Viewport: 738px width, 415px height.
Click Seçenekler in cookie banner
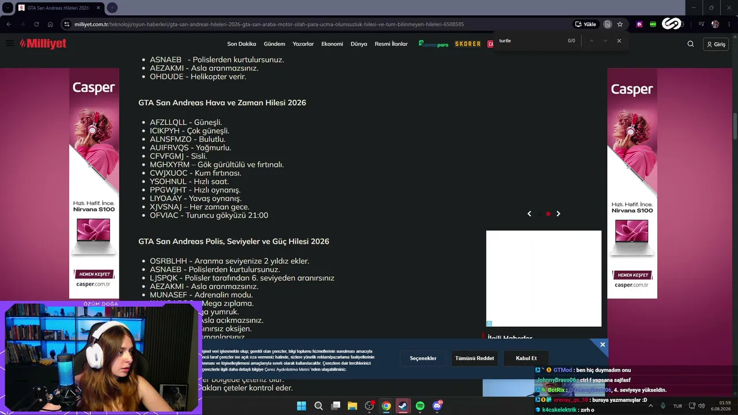coord(423,358)
